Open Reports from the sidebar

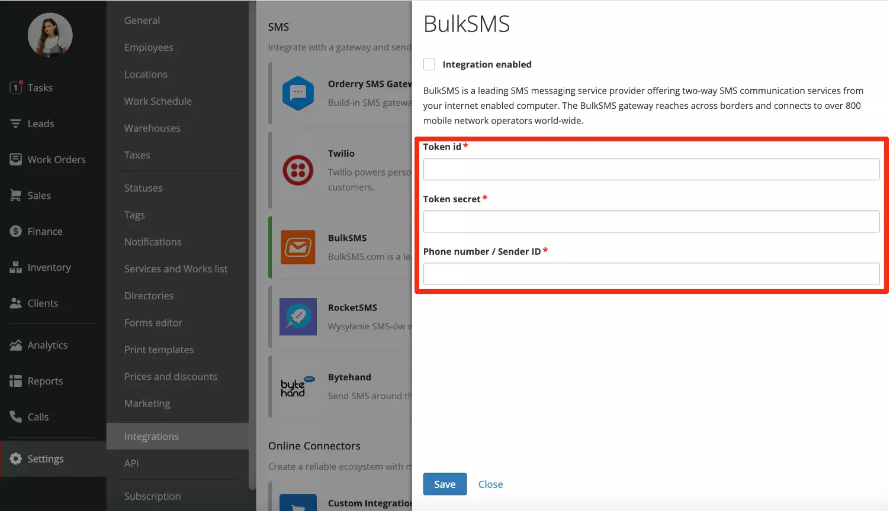[x=45, y=381]
